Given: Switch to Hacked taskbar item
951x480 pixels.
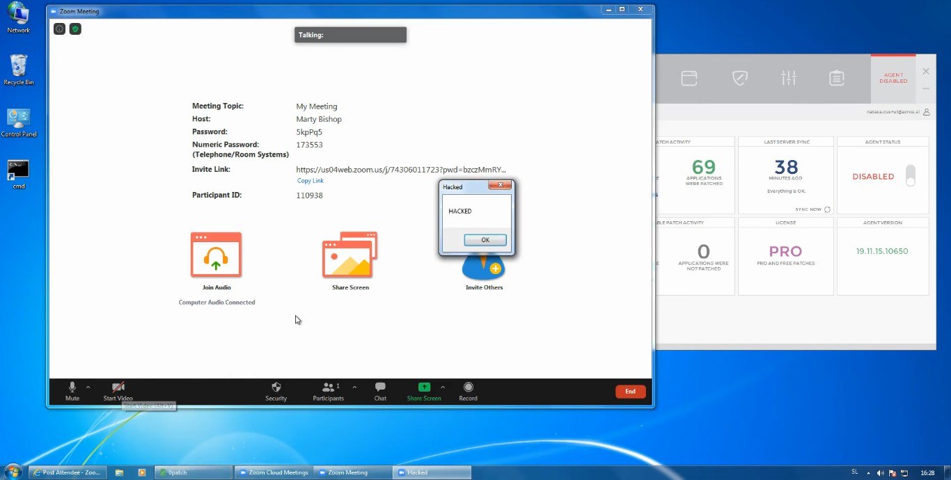Looking at the screenshot, I should click(432, 472).
